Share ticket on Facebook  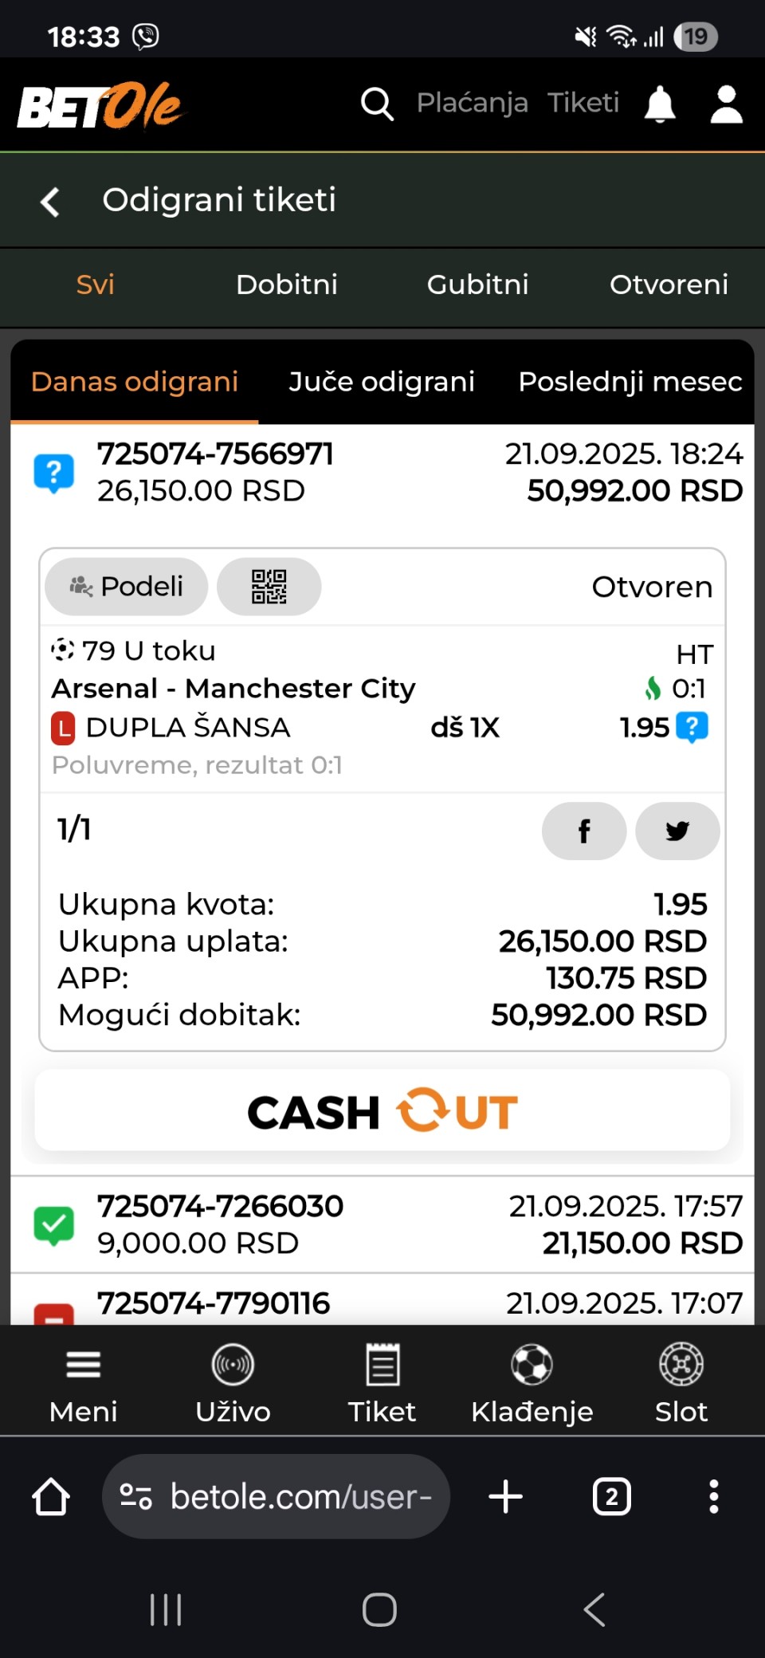(583, 831)
